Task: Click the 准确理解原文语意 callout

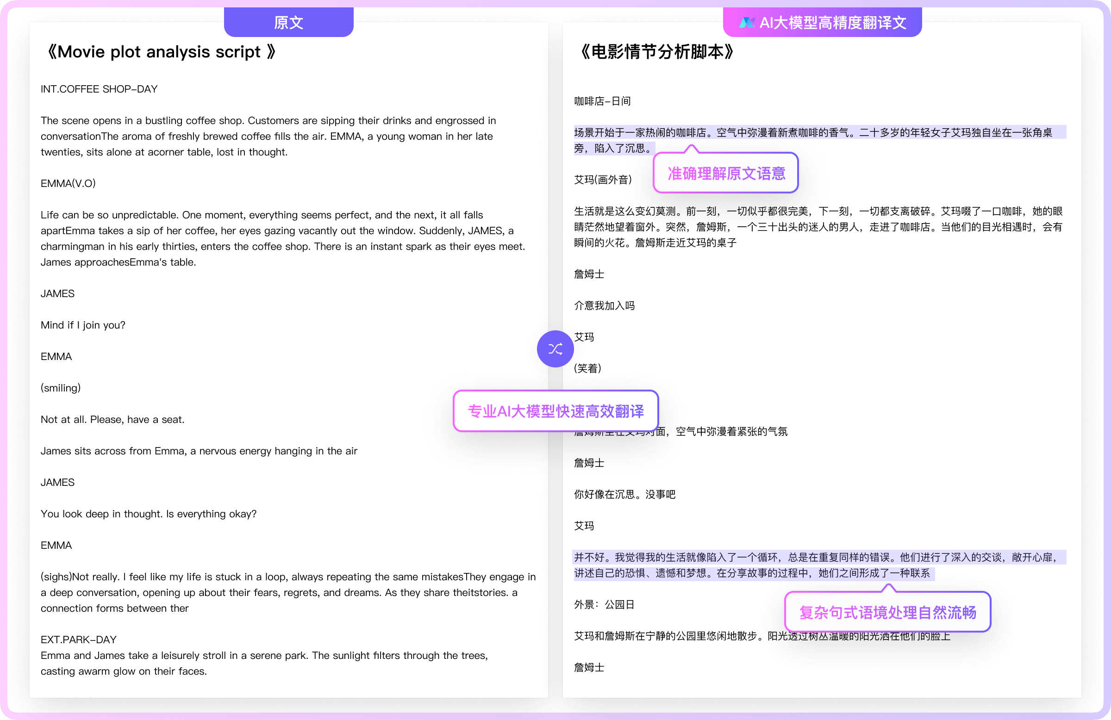Action: click(725, 173)
